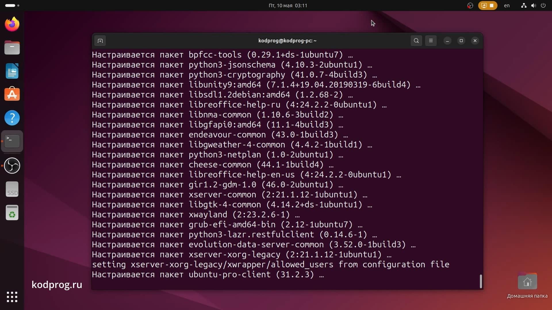Maximize the terminal window

pyautogui.click(x=461, y=41)
